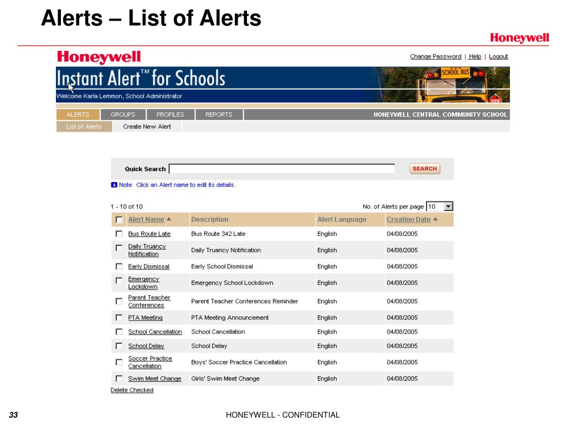Screen dimensions: 567x425
Task: Click the Description column header
Action: 210,219
